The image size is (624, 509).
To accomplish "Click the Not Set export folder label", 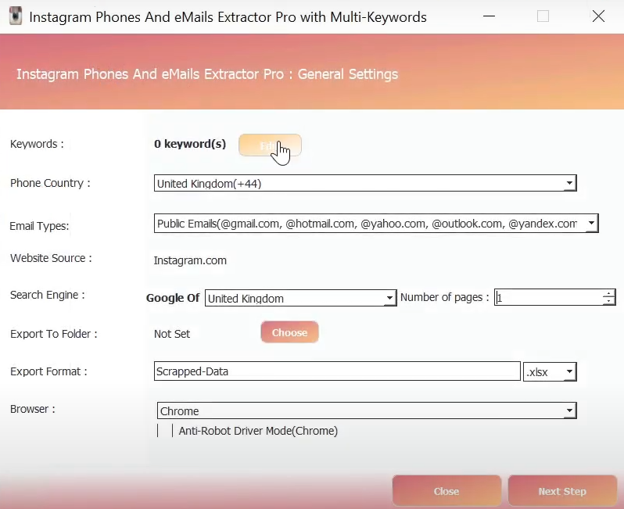I will tap(172, 334).
